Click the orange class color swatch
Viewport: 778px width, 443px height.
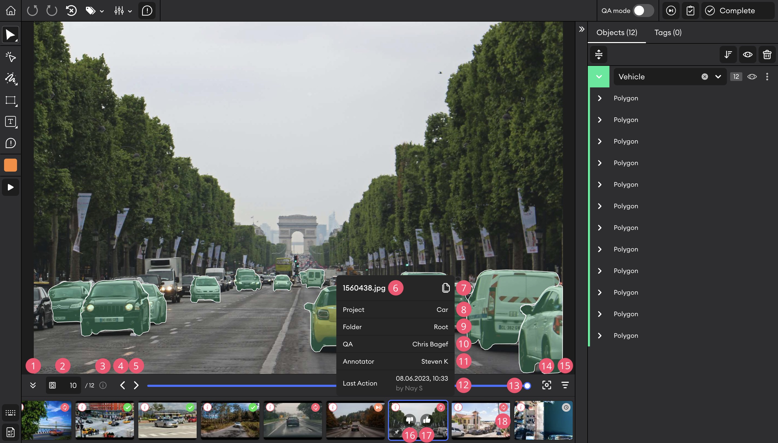[x=11, y=165]
